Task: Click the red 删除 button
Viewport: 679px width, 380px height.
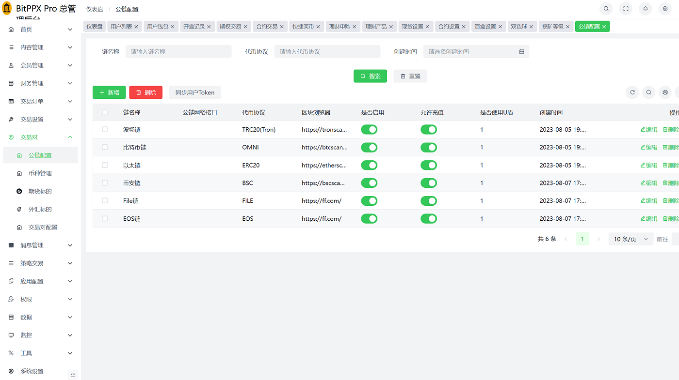Action: point(145,92)
